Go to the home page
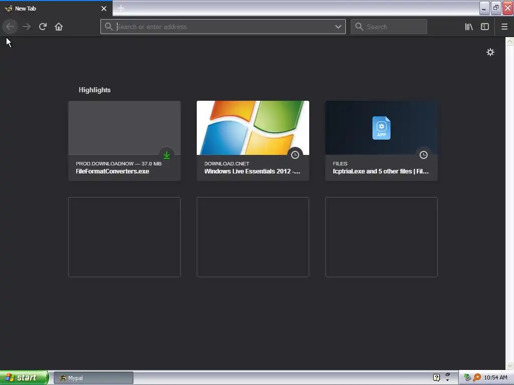The height and width of the screenshot is (385, 514). [x=59, y=27]
